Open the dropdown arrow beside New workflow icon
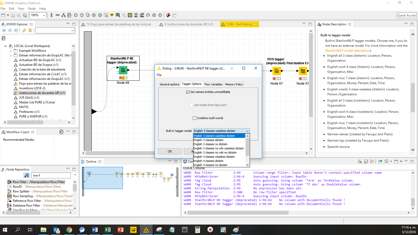The width and height of the screenshot is (418, 235). [x=8, y=15]
